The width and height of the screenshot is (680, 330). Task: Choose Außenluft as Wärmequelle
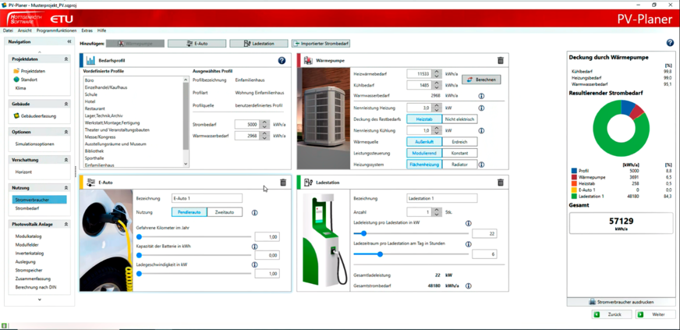[x=424, y=142]
